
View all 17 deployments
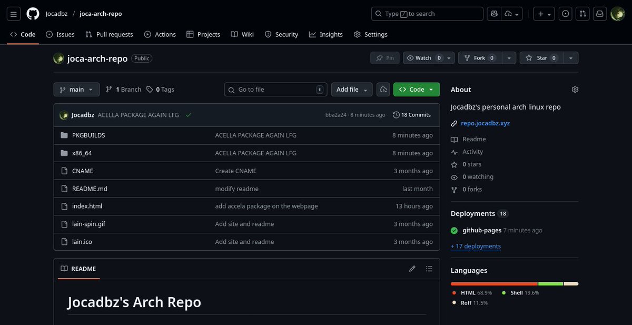476,246
